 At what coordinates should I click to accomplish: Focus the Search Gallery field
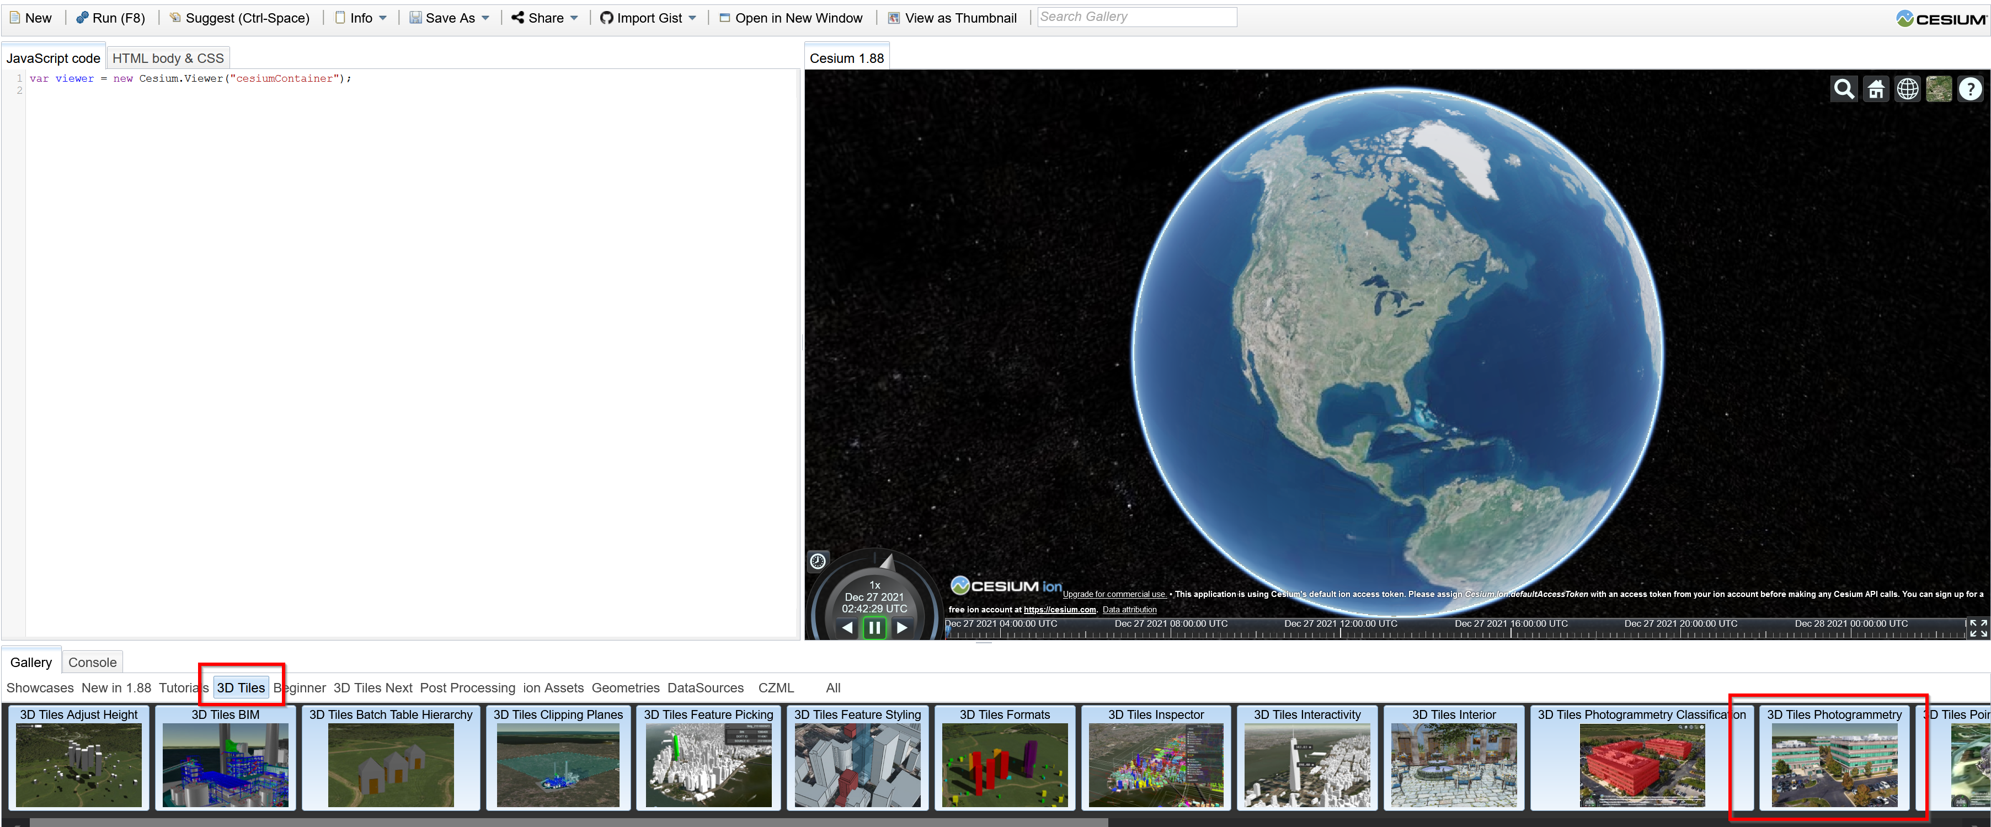pyautogui.click(x=1136, y=17)
